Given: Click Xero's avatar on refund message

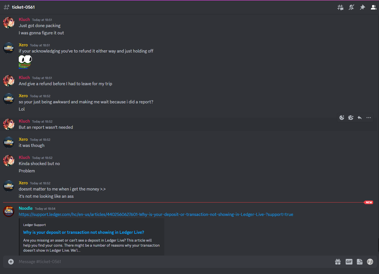Looking at the screenshot, I should point(9,48).
